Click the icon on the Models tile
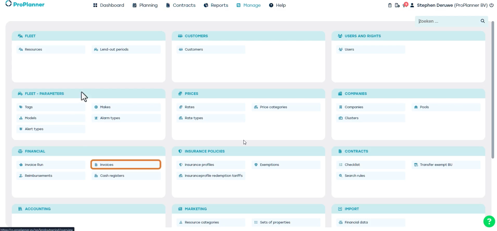 point(21,118)
